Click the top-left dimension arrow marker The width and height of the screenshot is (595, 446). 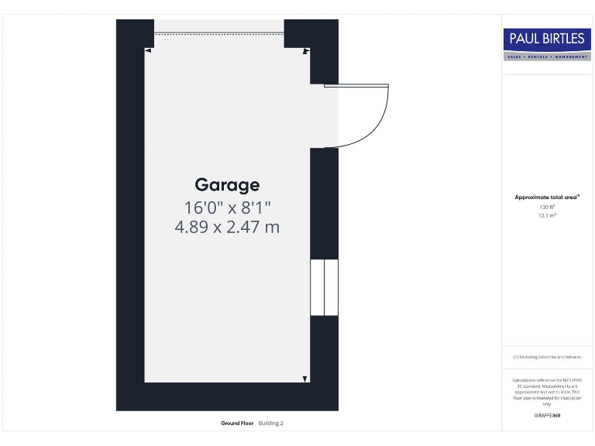[147, 51]
